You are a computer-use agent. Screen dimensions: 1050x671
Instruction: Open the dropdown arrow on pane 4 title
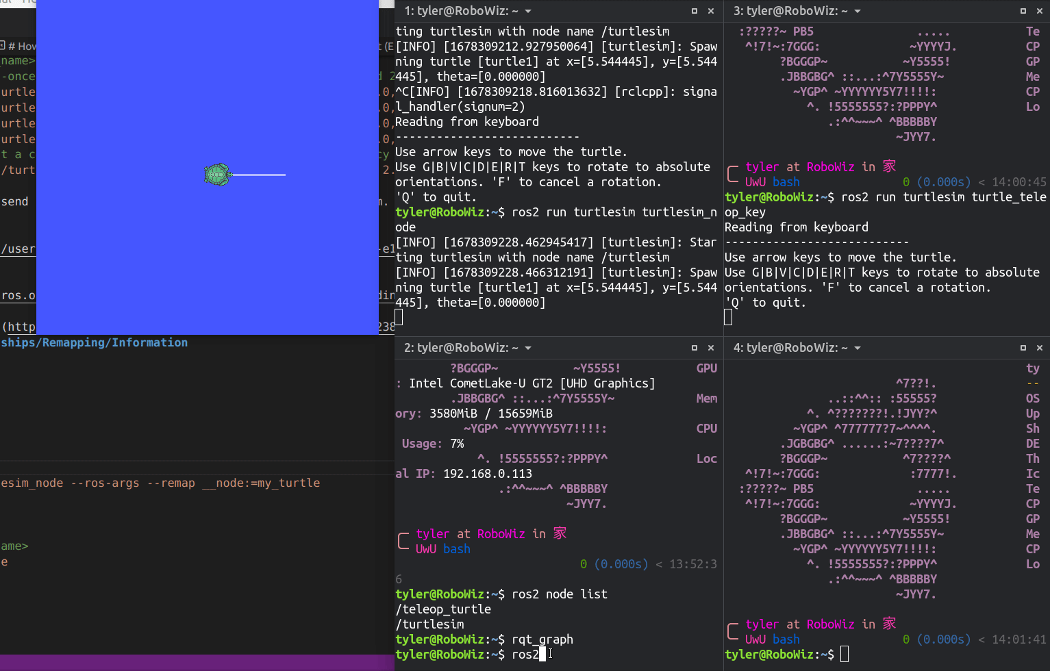pyautogui.click(x=858, y=349)
